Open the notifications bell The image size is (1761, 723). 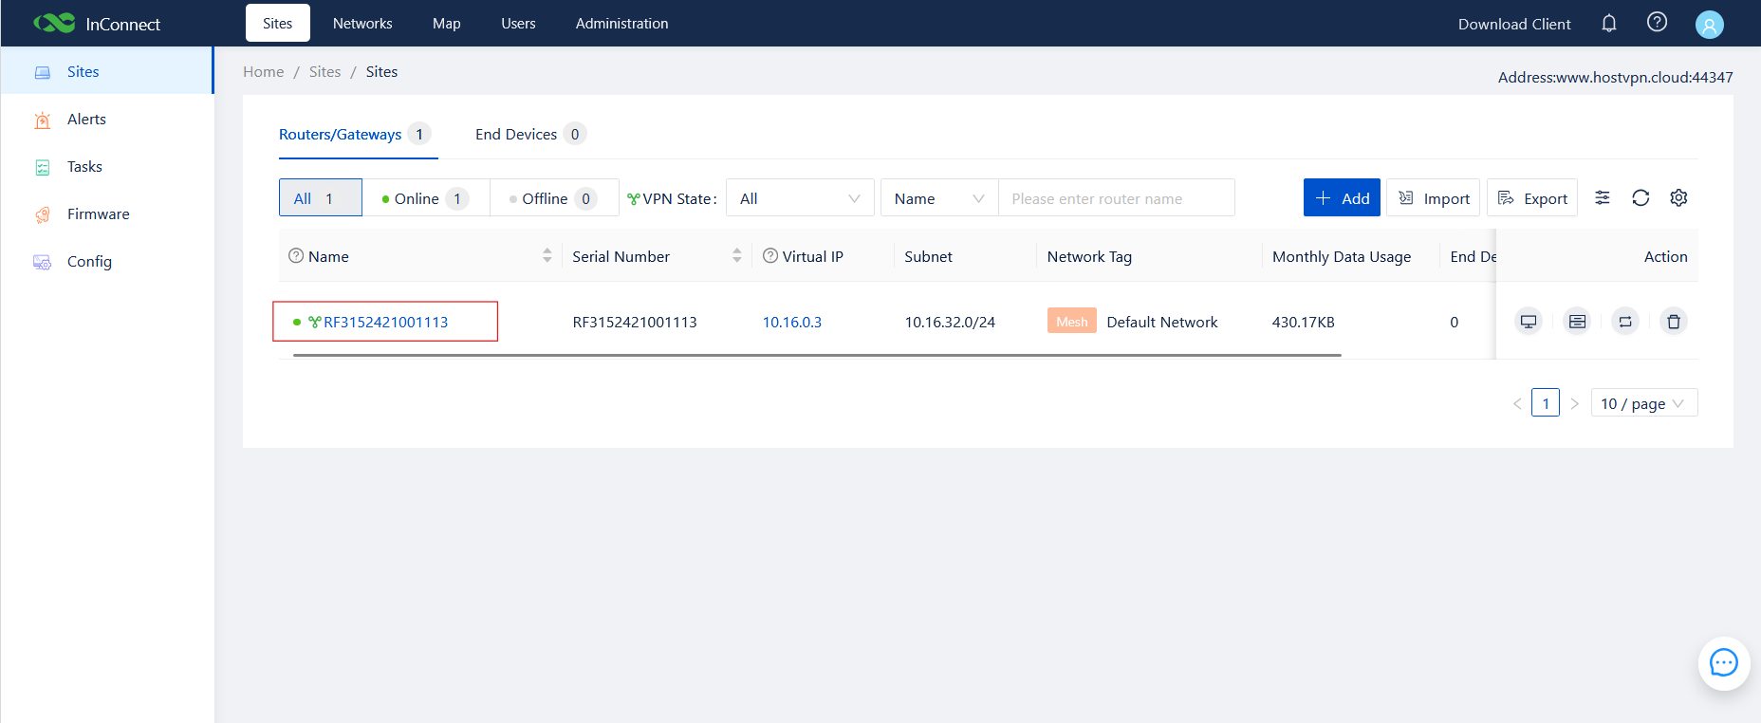click(1609, 24)
